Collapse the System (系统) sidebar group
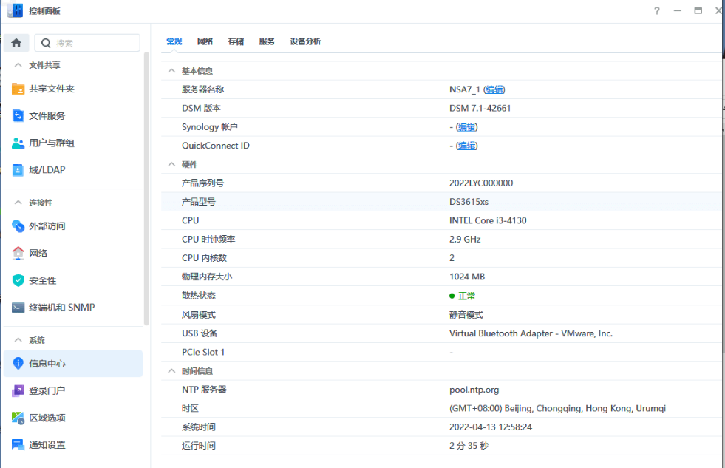 [x=18, y=340]
